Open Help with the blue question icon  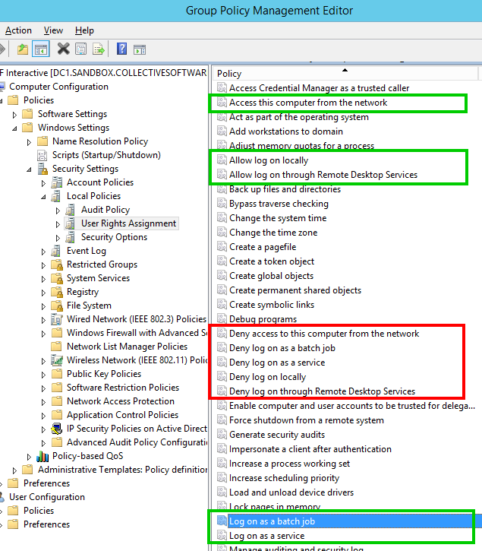(x=121, y=49)
